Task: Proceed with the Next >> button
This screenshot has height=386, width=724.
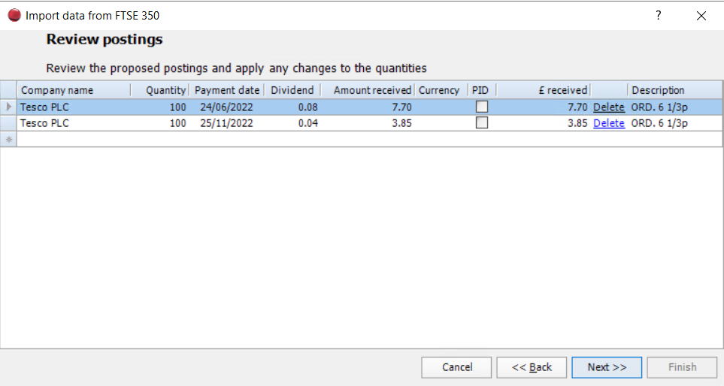Action: [607, 367]
